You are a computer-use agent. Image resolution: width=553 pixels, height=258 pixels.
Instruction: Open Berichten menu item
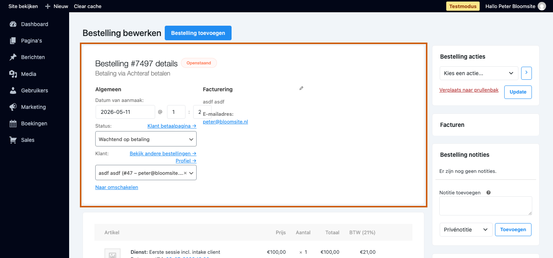[33, 57]
